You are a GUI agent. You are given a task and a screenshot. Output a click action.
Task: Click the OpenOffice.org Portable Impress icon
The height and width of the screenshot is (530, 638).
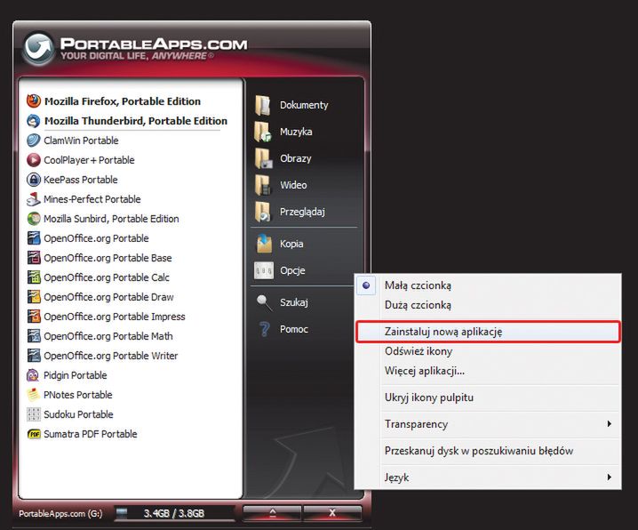34,316
